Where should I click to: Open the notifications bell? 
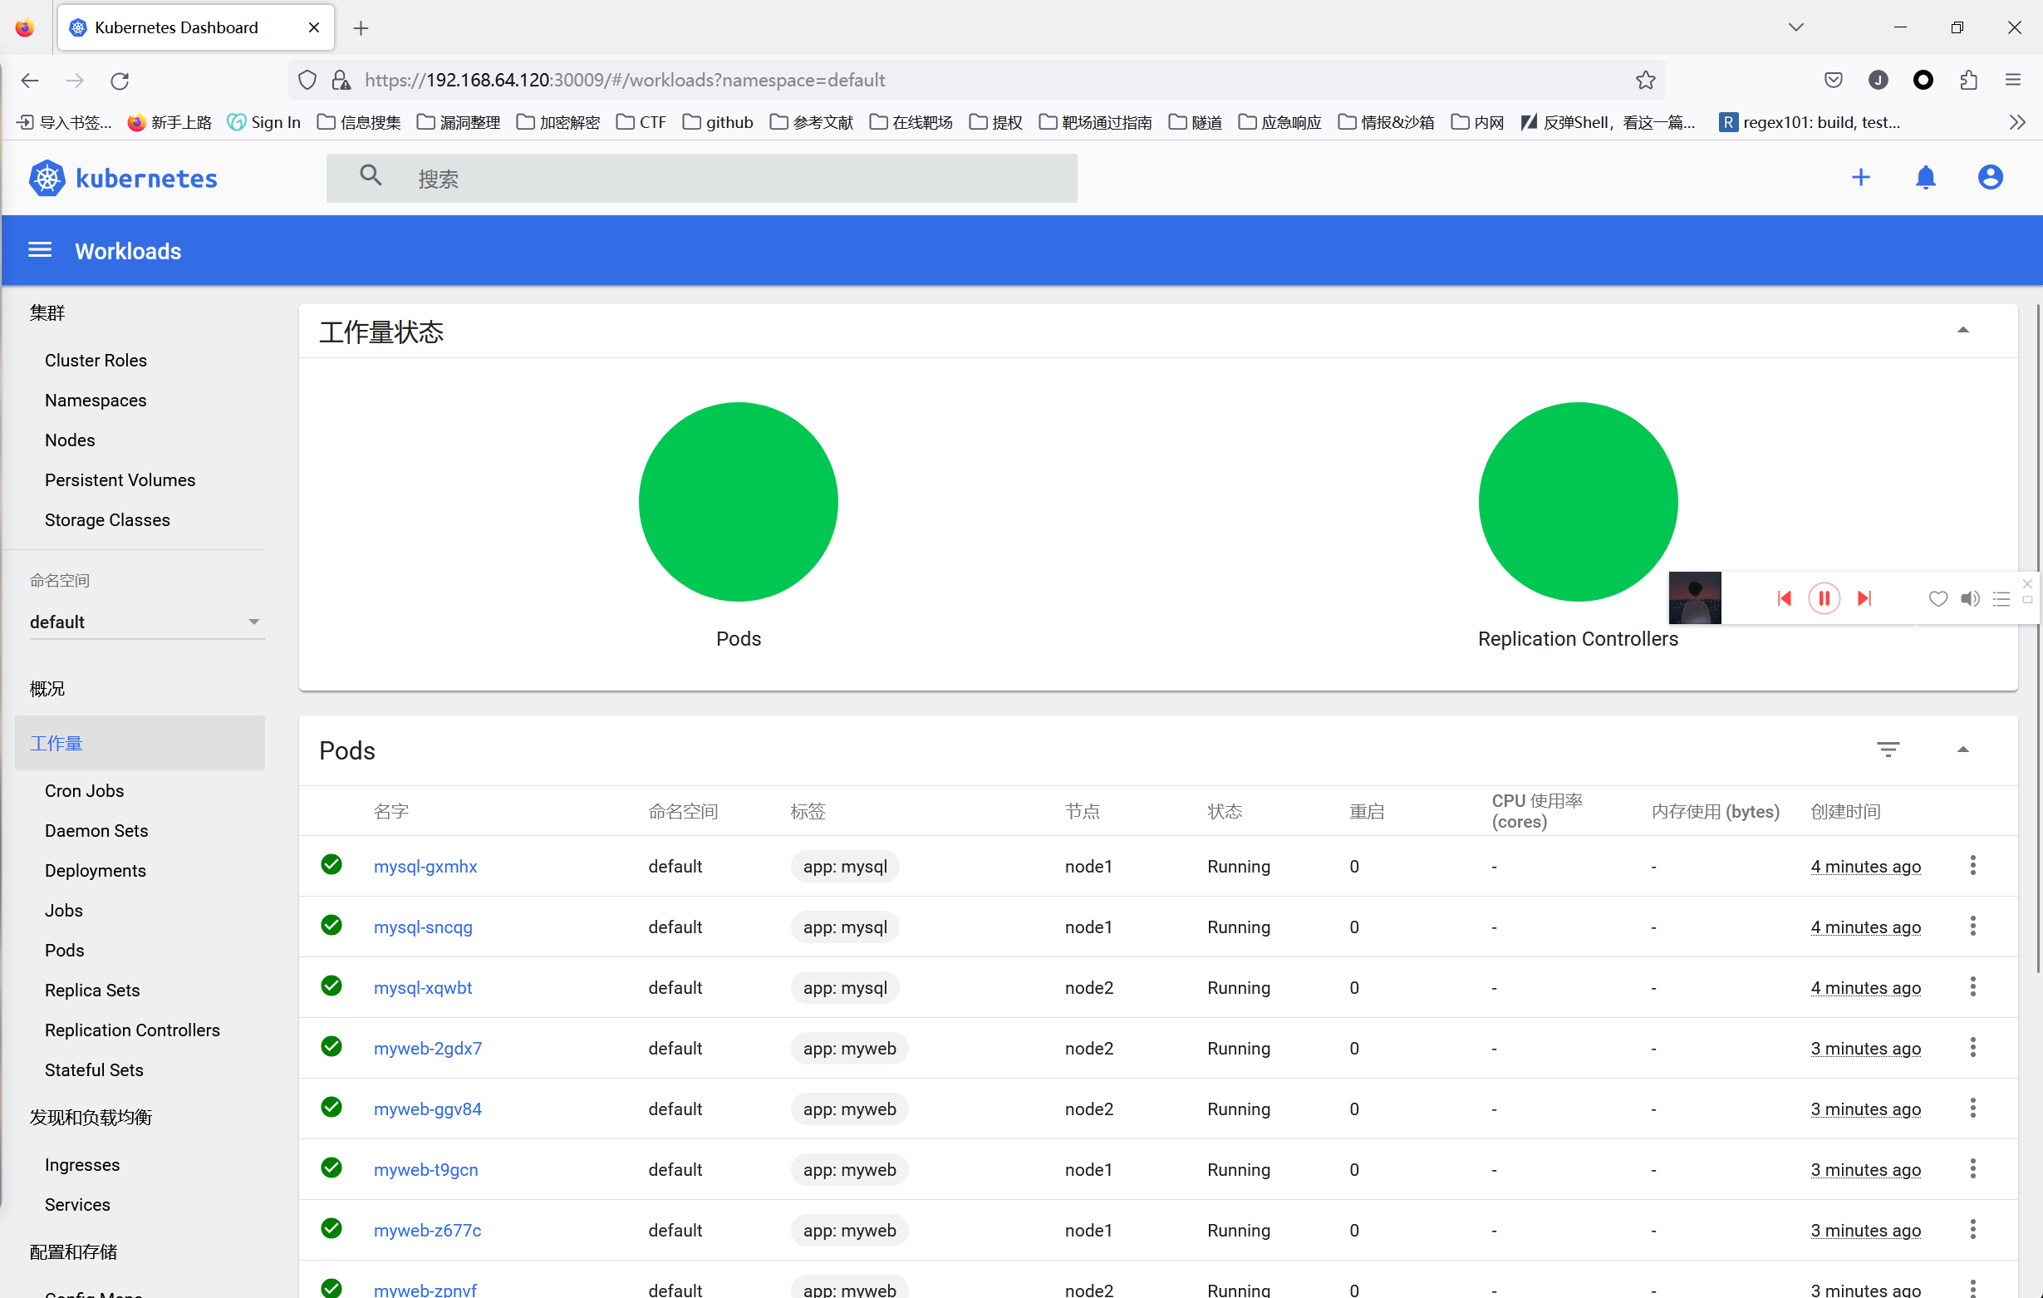(1926, 177)
